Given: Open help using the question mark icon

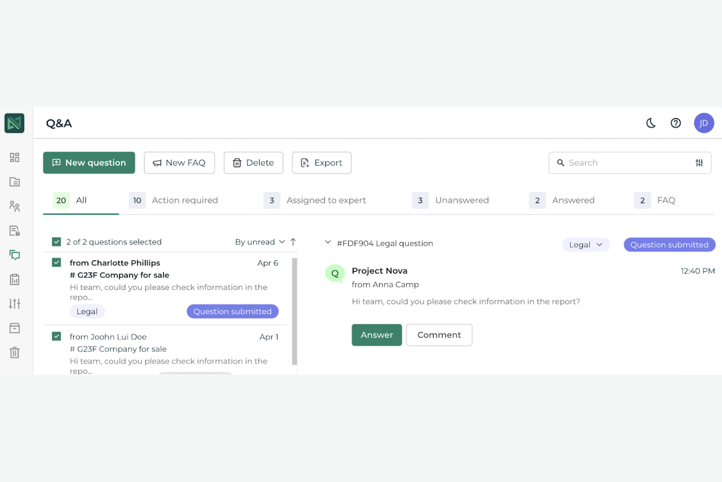Looking at the screenshot, I should click(676, 123).
